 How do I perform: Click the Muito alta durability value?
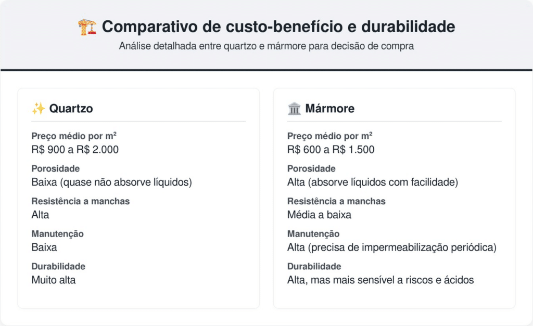[53, 280]
